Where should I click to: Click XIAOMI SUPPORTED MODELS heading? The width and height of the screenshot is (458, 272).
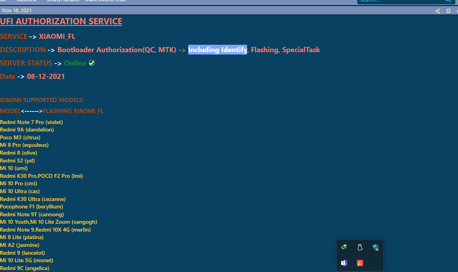point(42,100)
